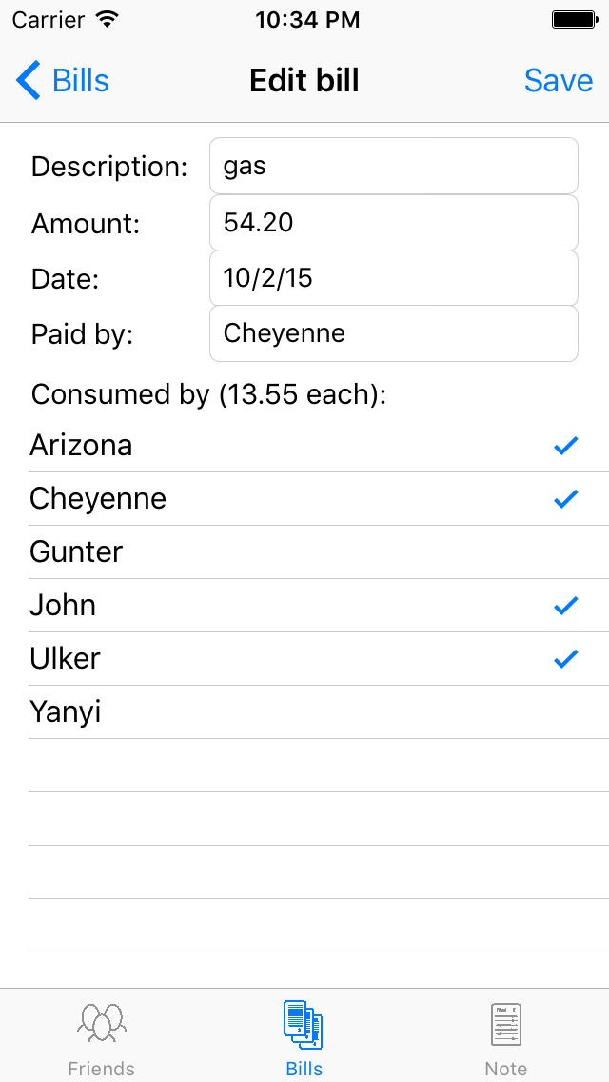
Task: Save the edited bill
Action: (x=558, y=81)
